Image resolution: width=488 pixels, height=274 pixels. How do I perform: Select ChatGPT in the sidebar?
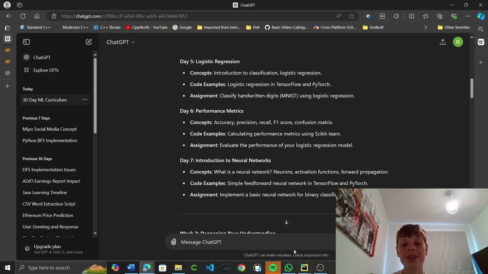point(55,57)
